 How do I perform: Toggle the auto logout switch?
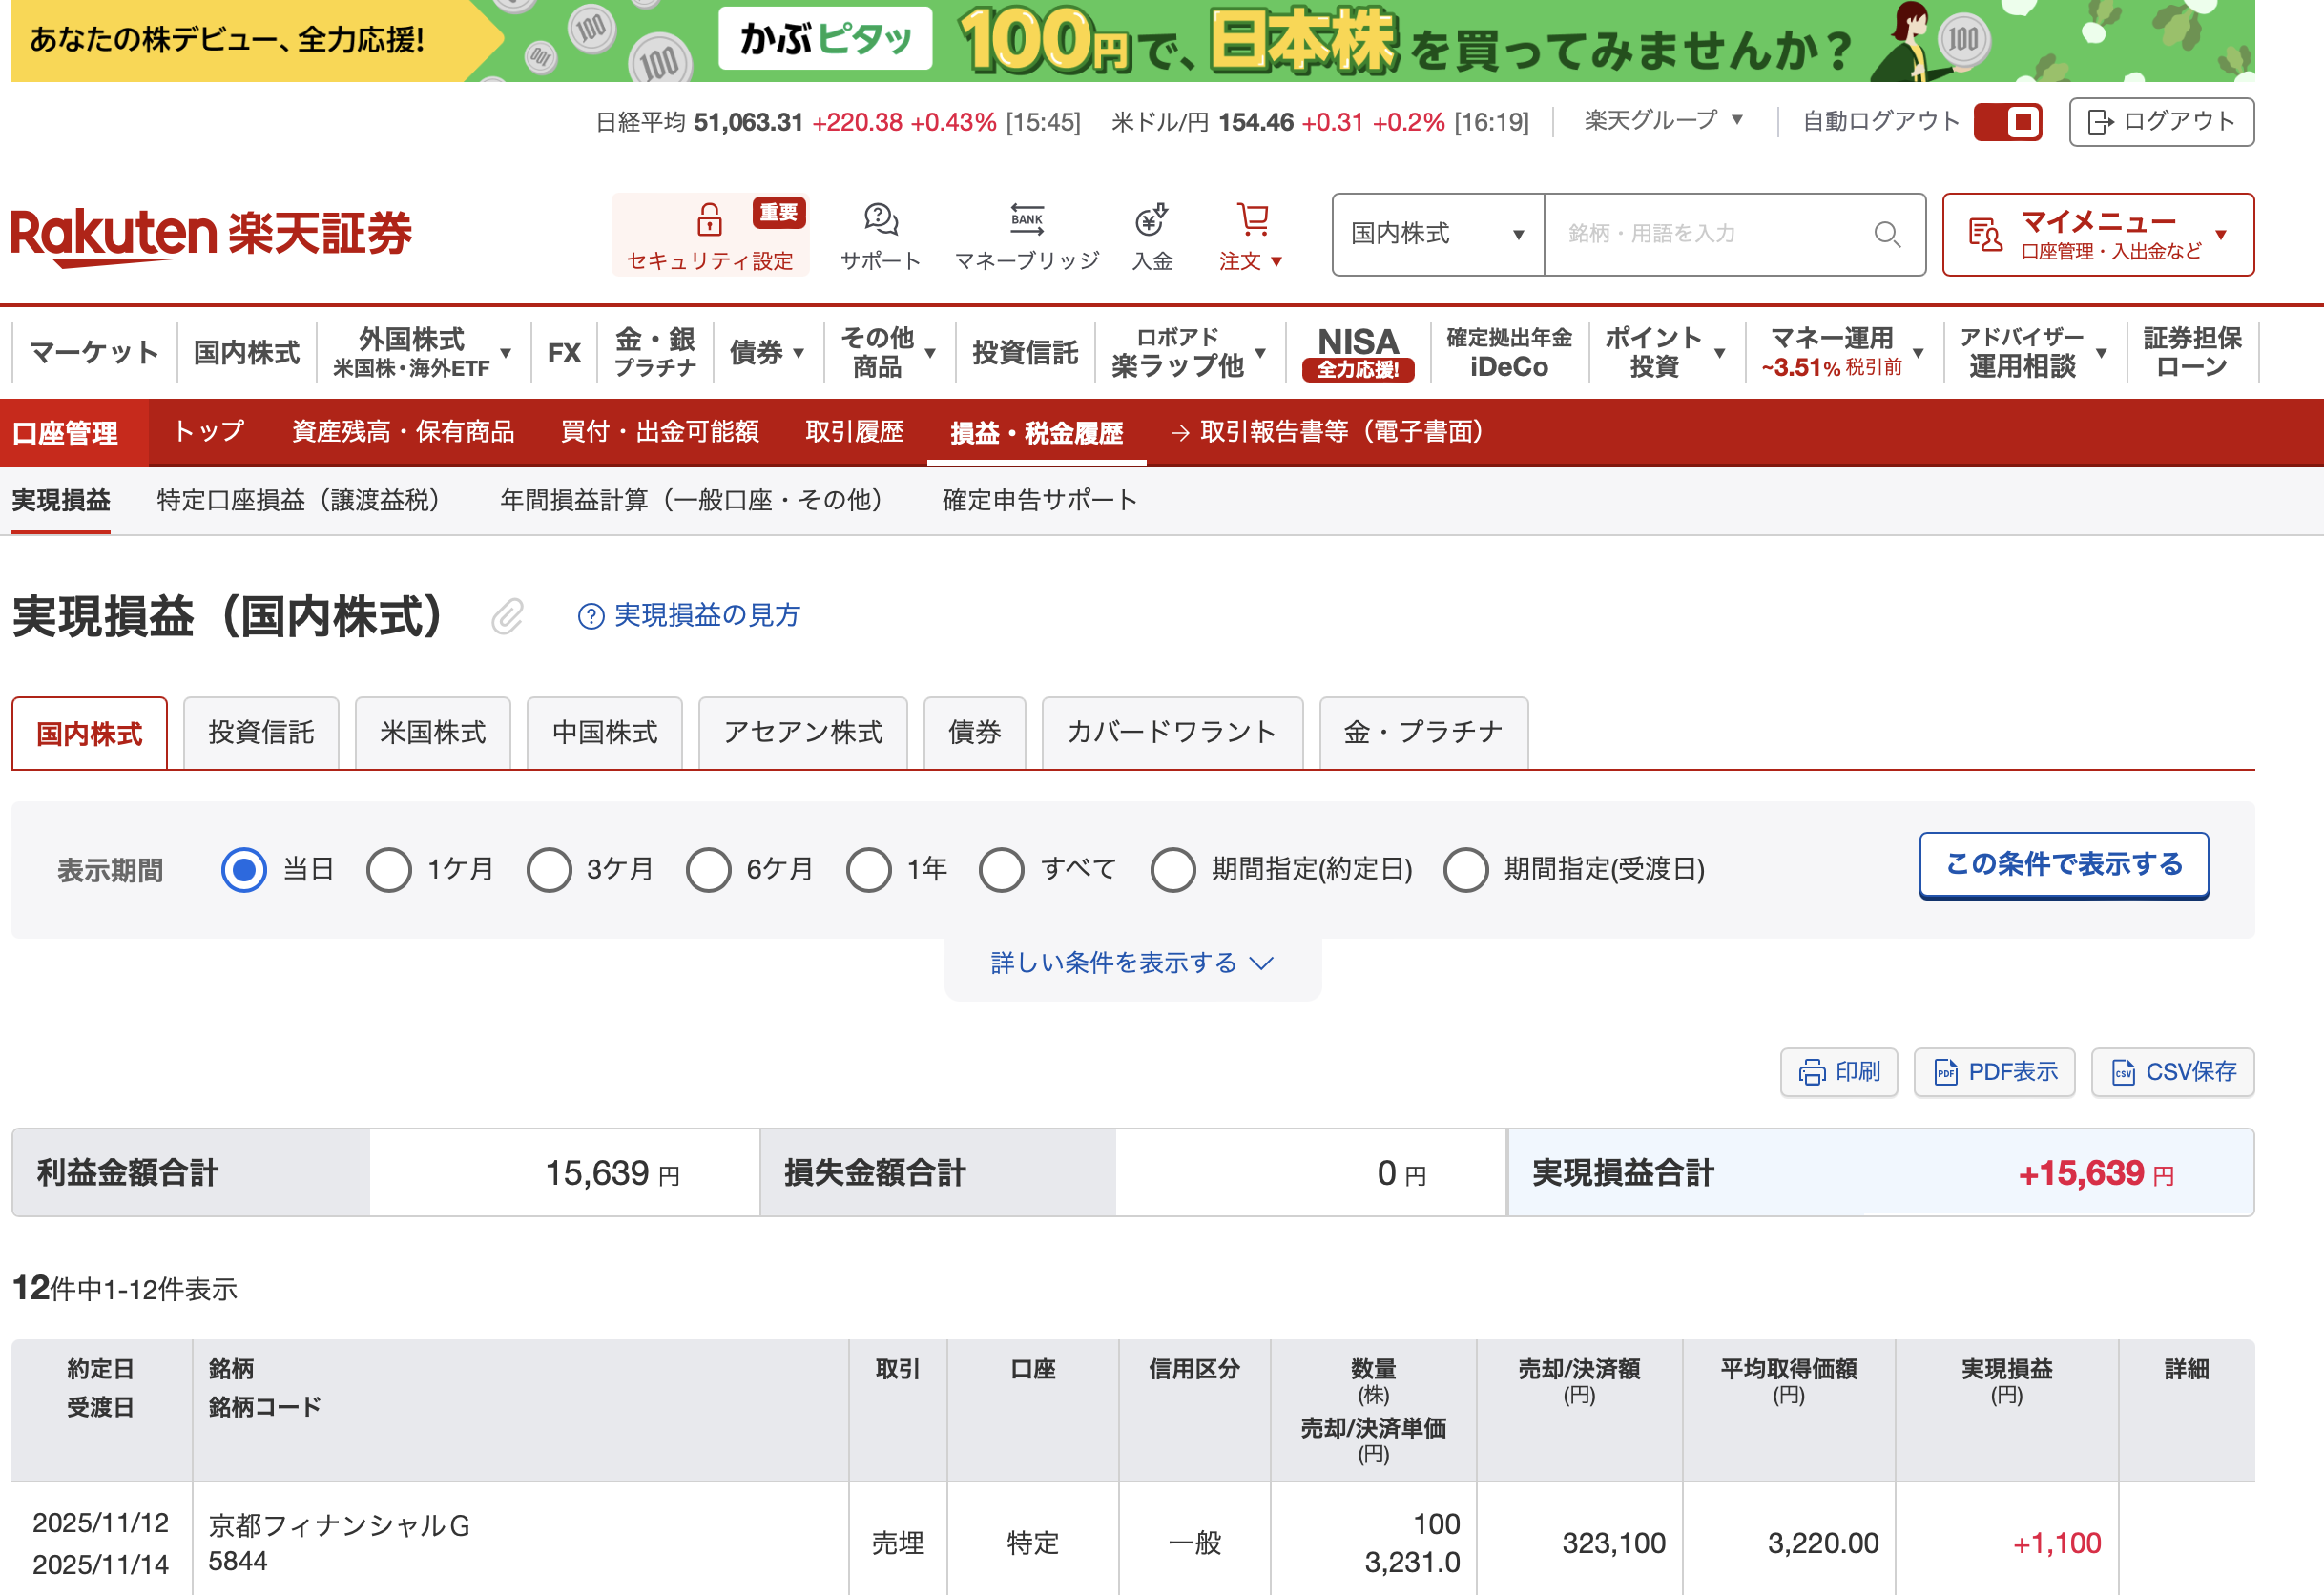click(x=2007, y=122)
